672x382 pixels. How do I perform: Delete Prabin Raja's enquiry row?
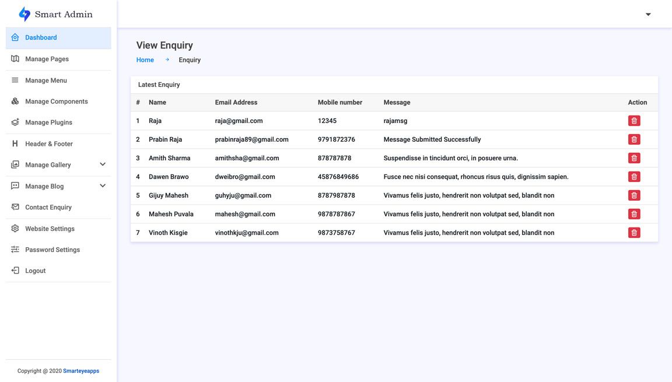[x=634, y=139]
